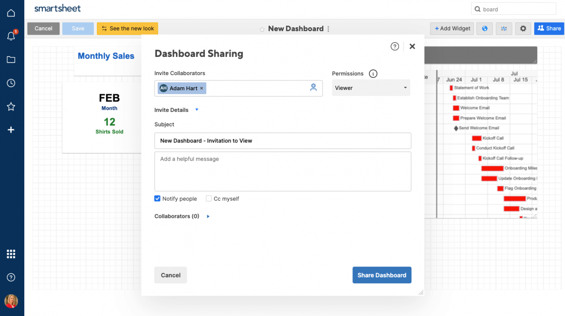
Task: Open the Create menu with the plus icon
Action: pyautogui.click(x=11, y=129)
